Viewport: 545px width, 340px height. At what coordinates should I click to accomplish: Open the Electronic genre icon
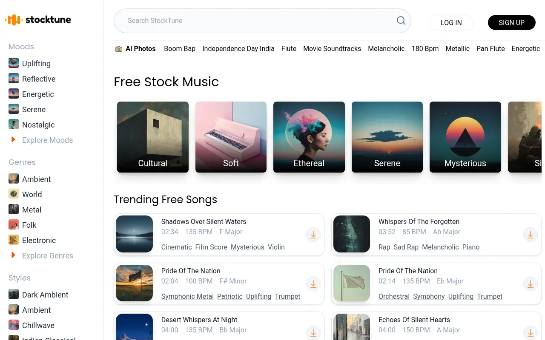coord(13,240)
